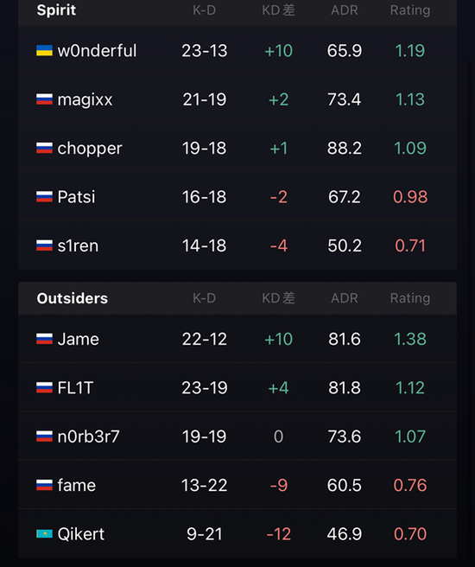Select Qikert's 0.70 rating value
475x567 pixels.
pyautogui.click(x=410, y=534)
